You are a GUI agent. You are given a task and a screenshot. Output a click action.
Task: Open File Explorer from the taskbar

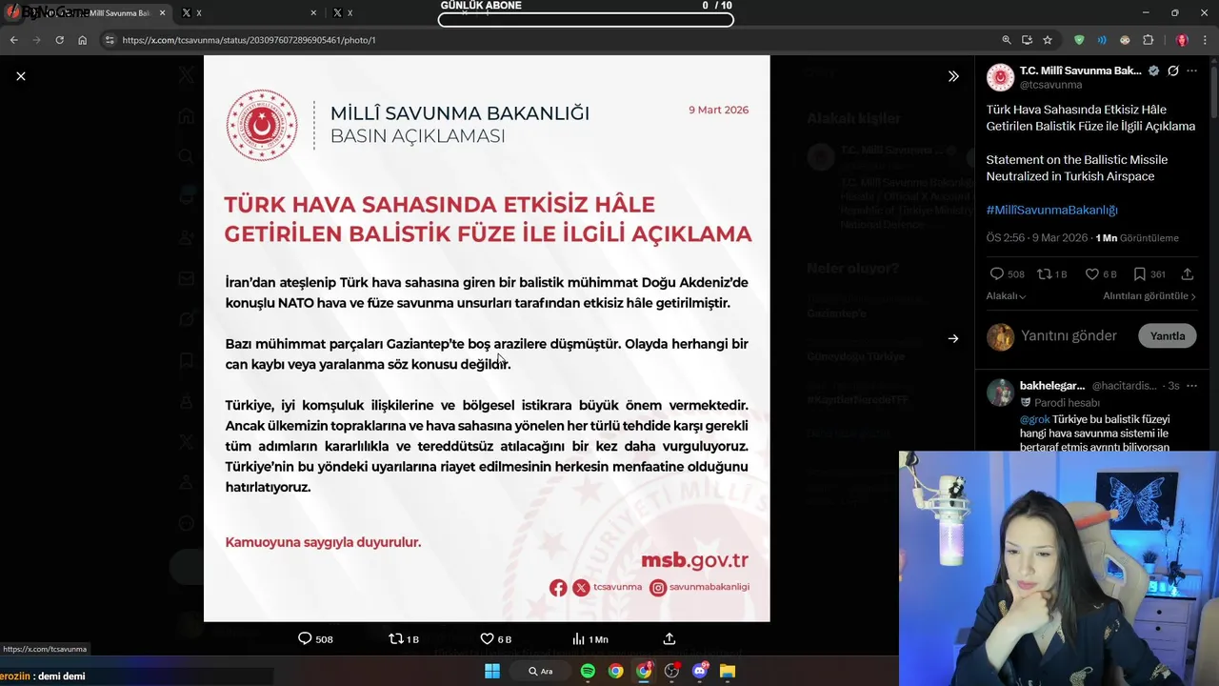728,671
